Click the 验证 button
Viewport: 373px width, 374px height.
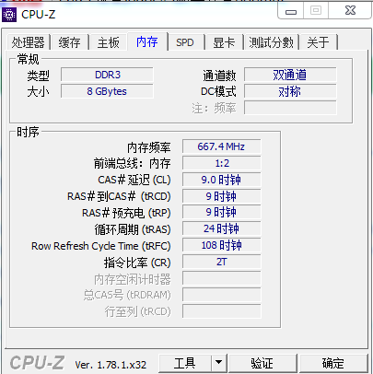point(262,364)
